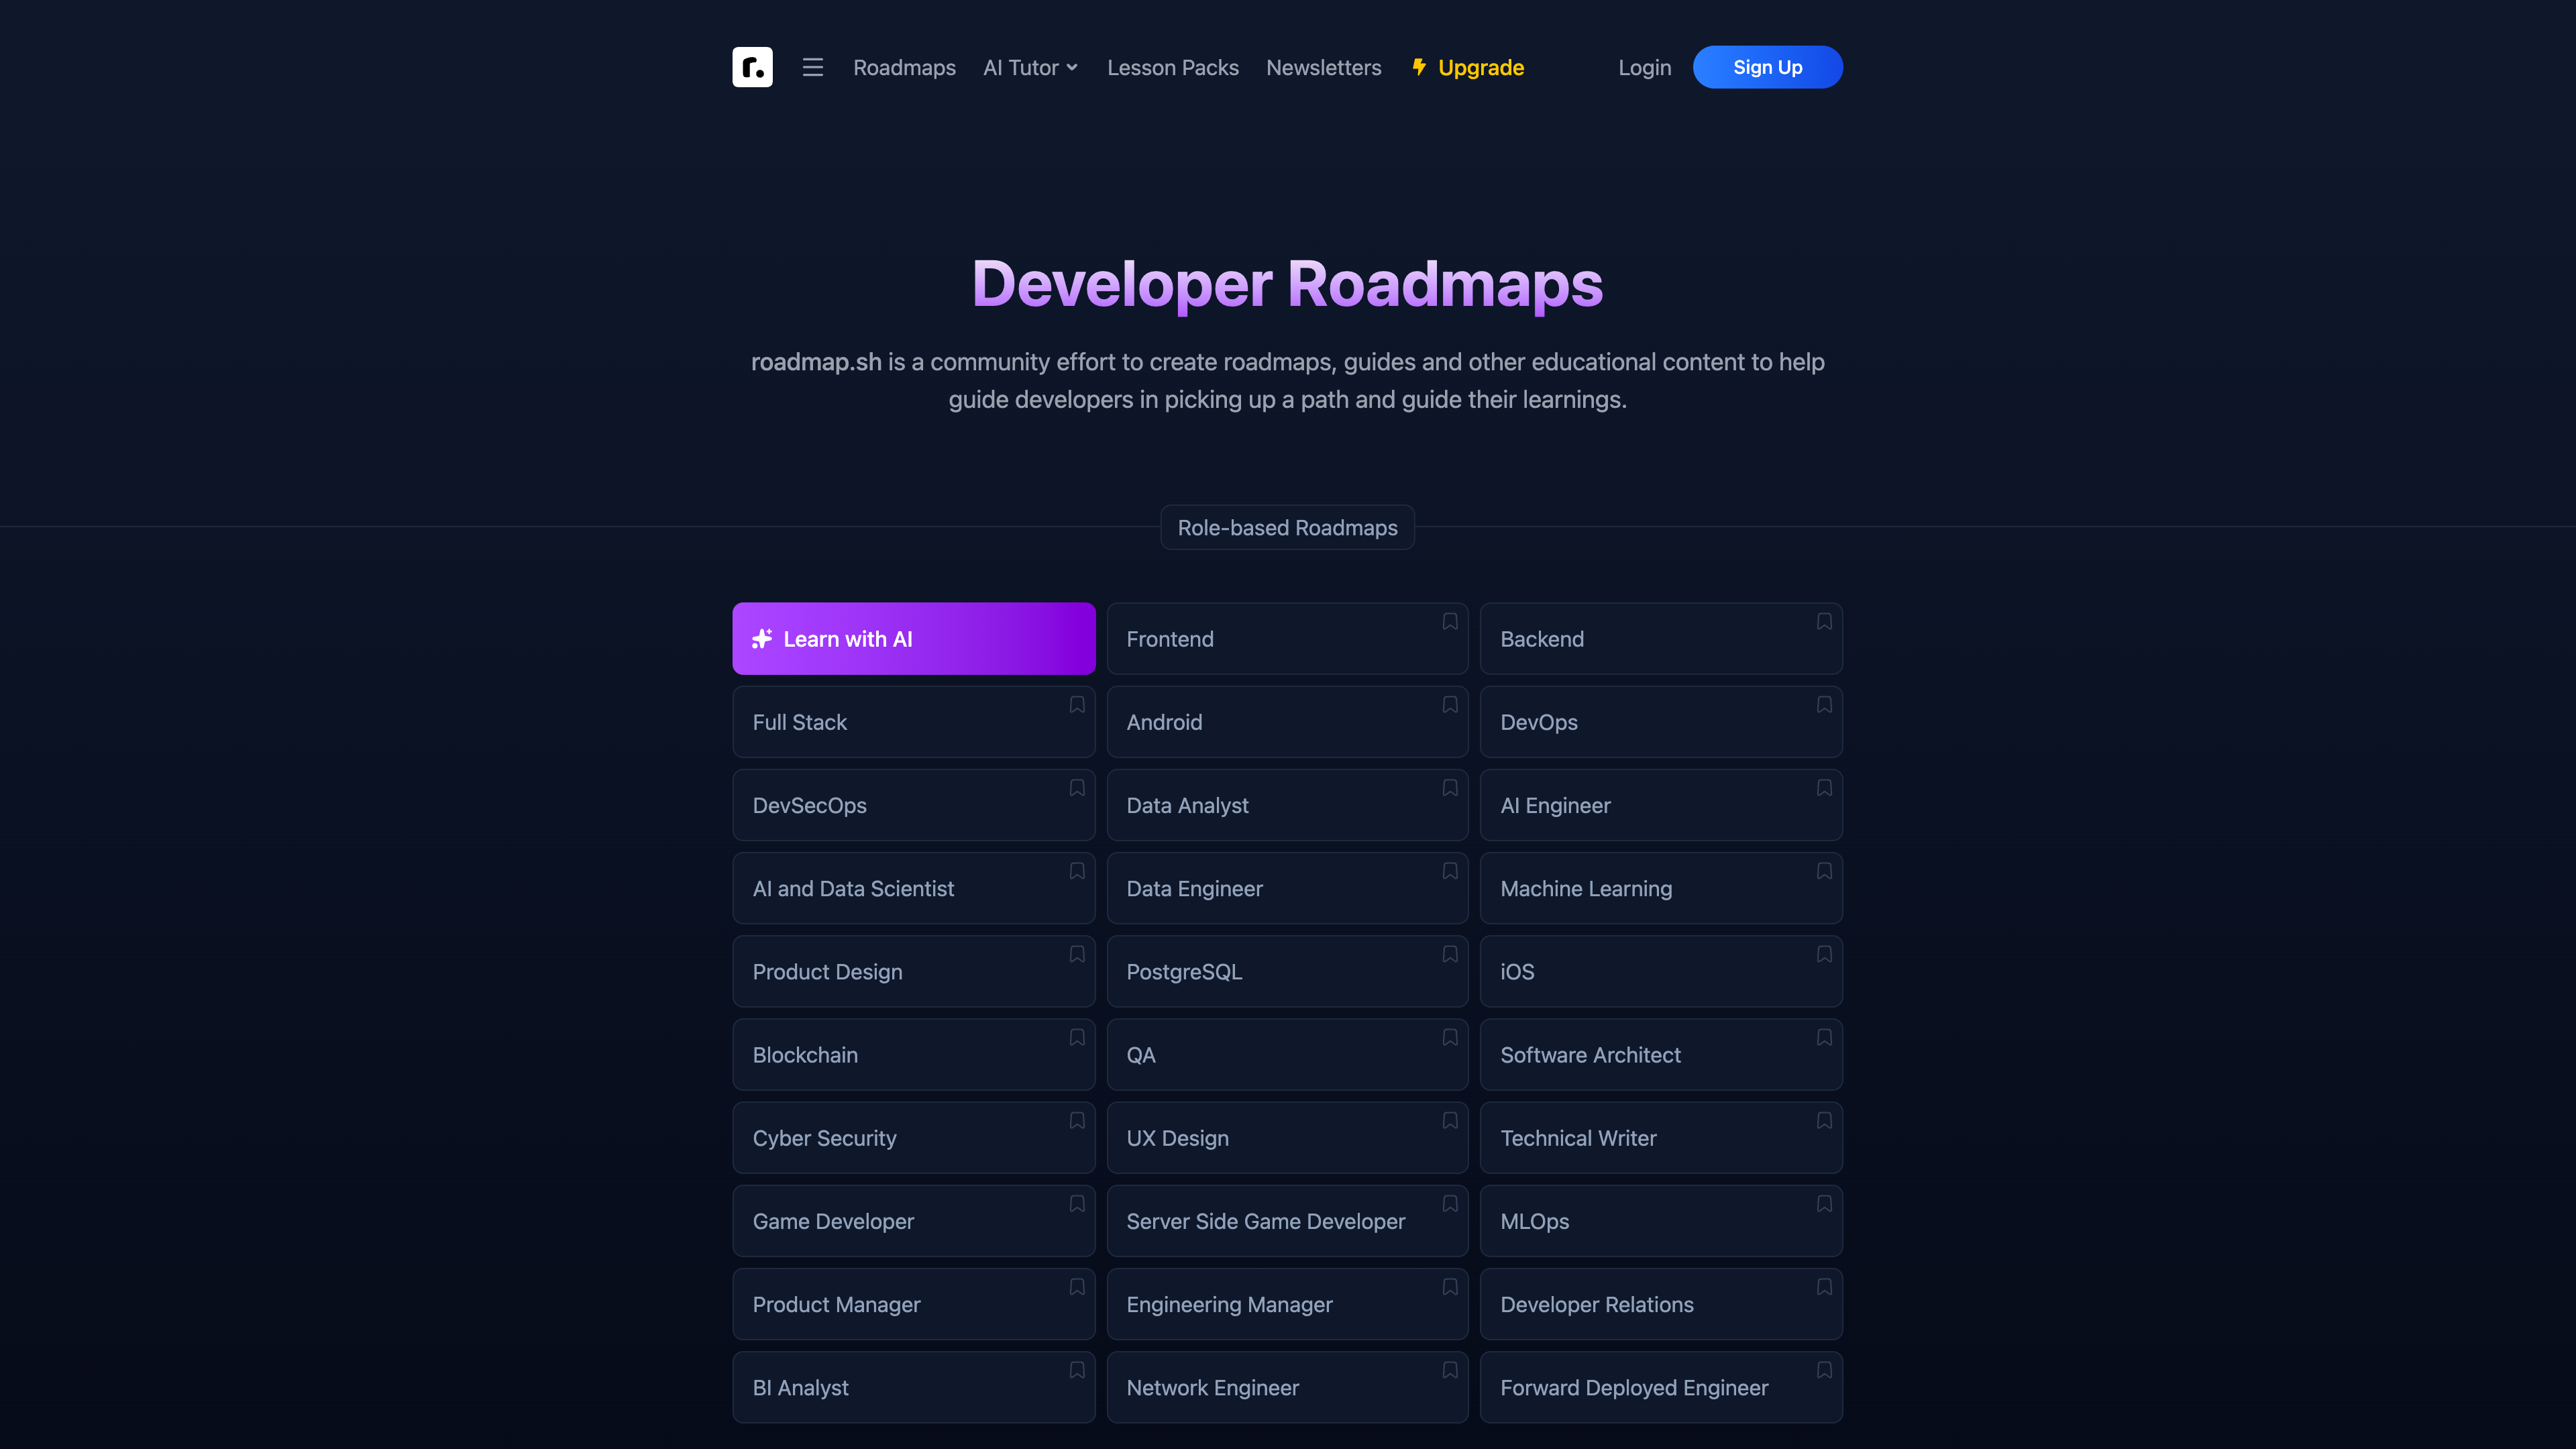
Task: Bookmark the PostgreSQL roadmap
Action: click(1450, 953)
